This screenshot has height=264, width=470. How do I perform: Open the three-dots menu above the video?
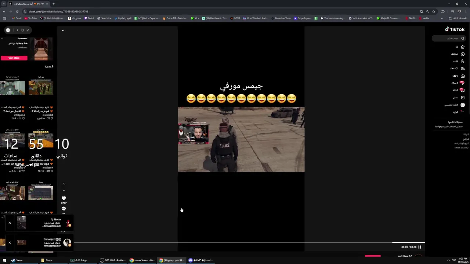tap(64, 30)
